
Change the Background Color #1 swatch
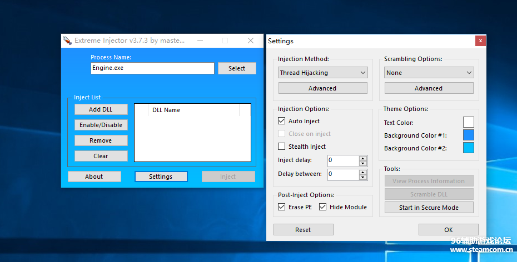coord(469,135)
